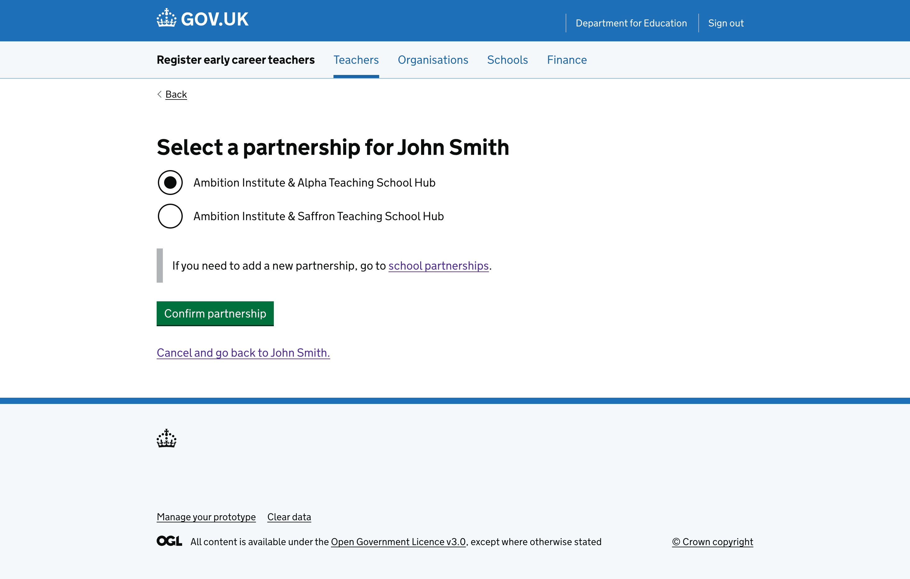The width and height of the screenshot is (910, 579).
Task: Select Ambition Institute & Alpha Teaching School Hub
Action: pos(170,183)
